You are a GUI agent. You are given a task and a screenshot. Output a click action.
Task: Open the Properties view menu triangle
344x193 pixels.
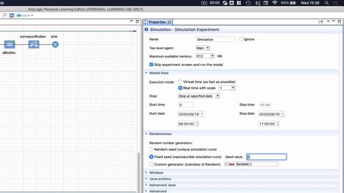[328, 21]
